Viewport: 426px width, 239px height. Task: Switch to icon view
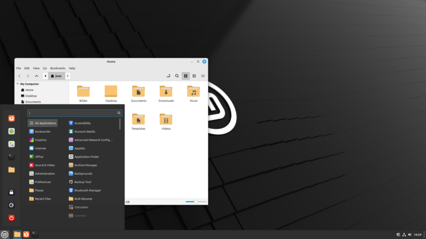[x=186, y=76]
